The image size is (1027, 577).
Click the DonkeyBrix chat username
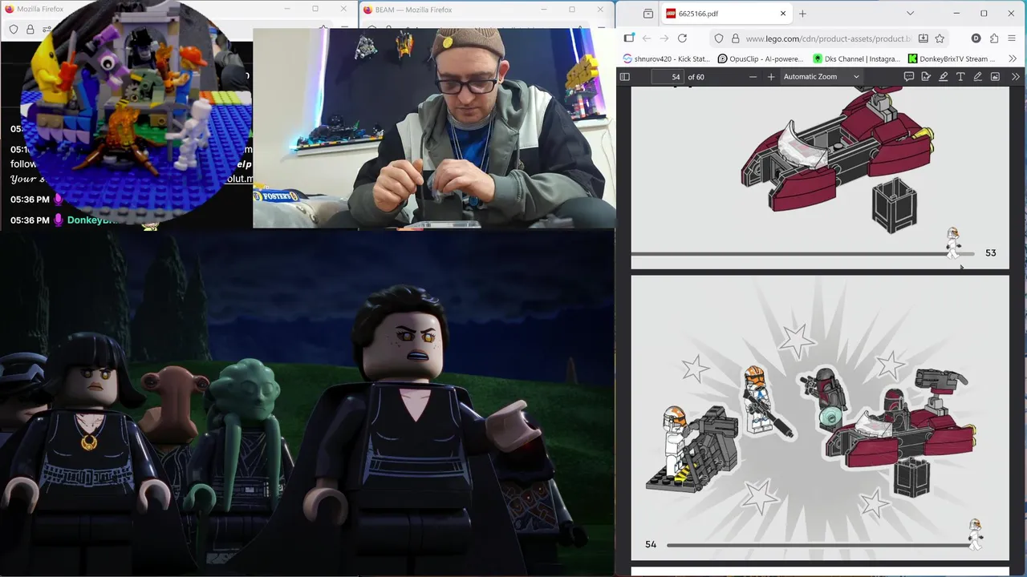(92, 220)
